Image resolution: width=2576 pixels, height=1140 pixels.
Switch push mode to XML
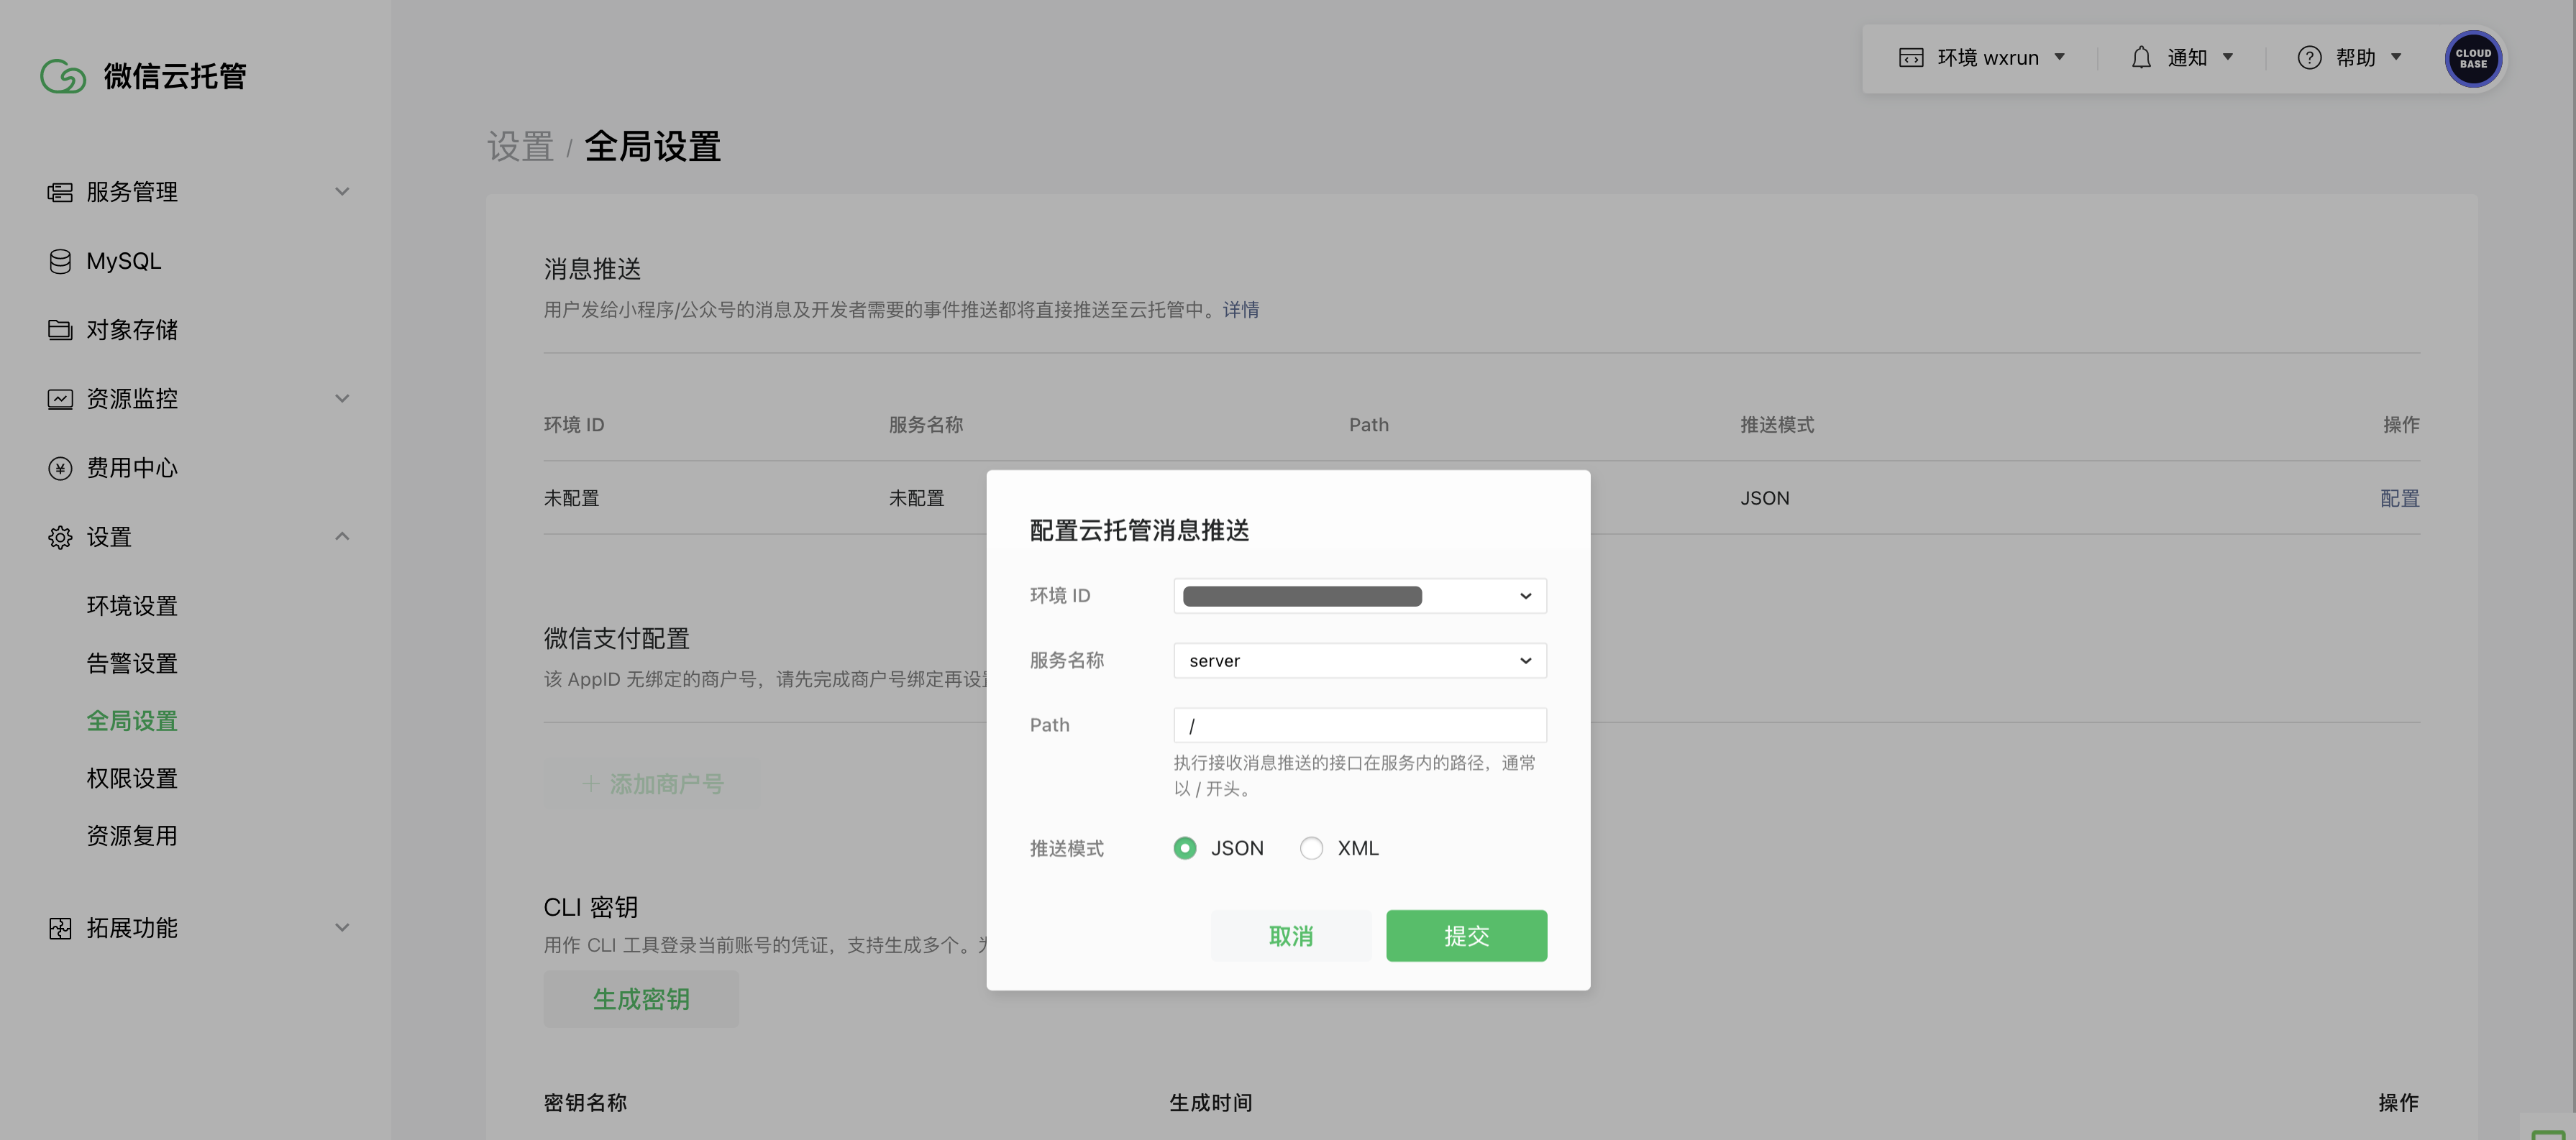click(x=1311, y=847)
